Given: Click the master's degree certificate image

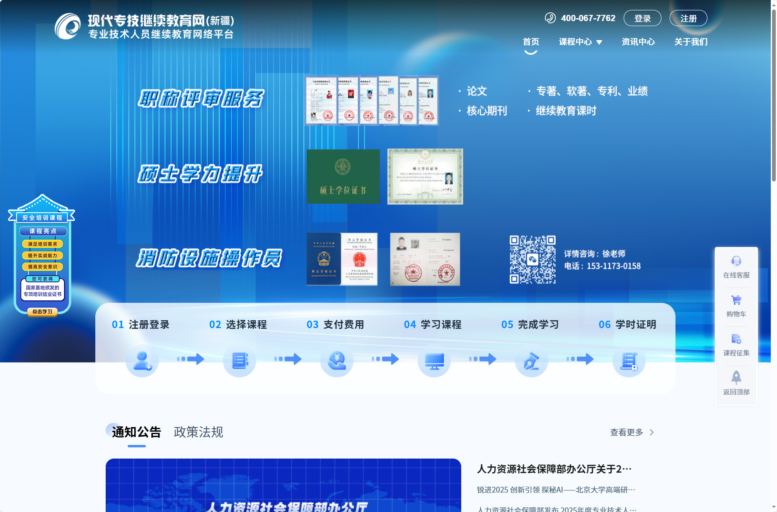Looking at the screenshot, I should coord(425,176).
